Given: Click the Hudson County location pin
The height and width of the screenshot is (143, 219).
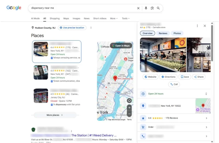Looking at the screenshot, I should pos(33,28).
